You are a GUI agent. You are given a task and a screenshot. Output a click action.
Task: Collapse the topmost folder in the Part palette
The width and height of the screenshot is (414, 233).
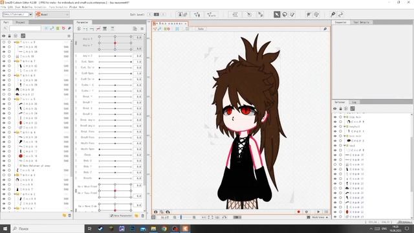tap(15, 42)
